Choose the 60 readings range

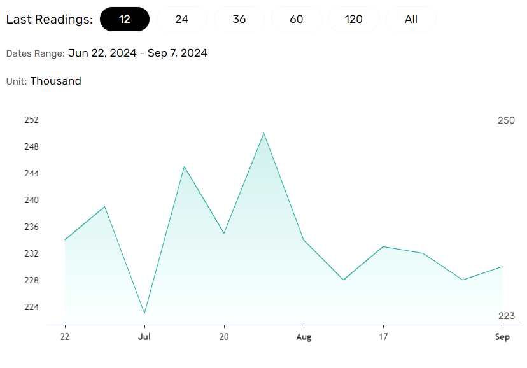pos(297,19)
